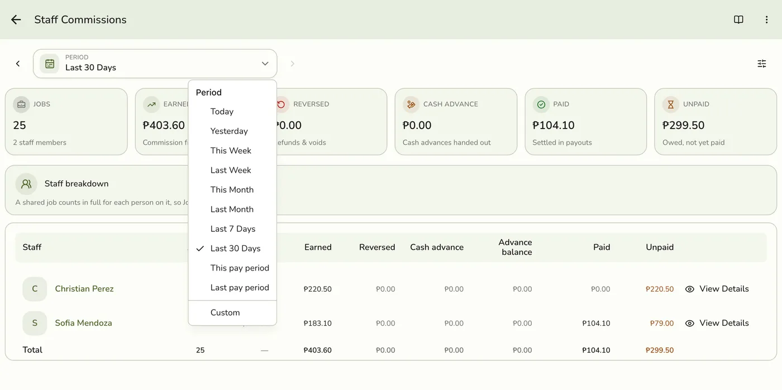Click the Staff Commissions page title
The height and width of the screenshot is (390, 782).
80,20
